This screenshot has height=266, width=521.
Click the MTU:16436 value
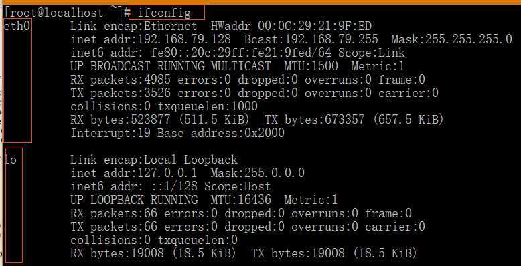pyautogui.click(x=241, y=200)
